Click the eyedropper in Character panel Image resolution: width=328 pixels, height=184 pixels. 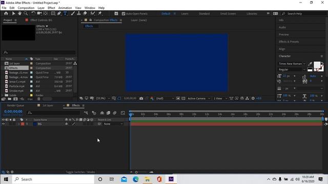click(310, 64)
